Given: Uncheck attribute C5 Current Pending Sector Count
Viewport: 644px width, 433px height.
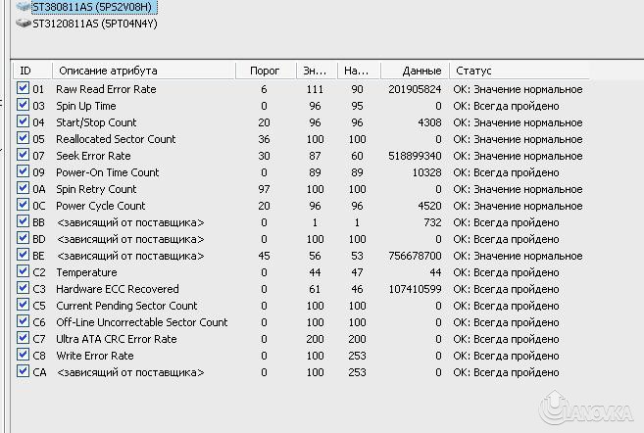Looking at the screenshot, I should [x=23, y=305].
